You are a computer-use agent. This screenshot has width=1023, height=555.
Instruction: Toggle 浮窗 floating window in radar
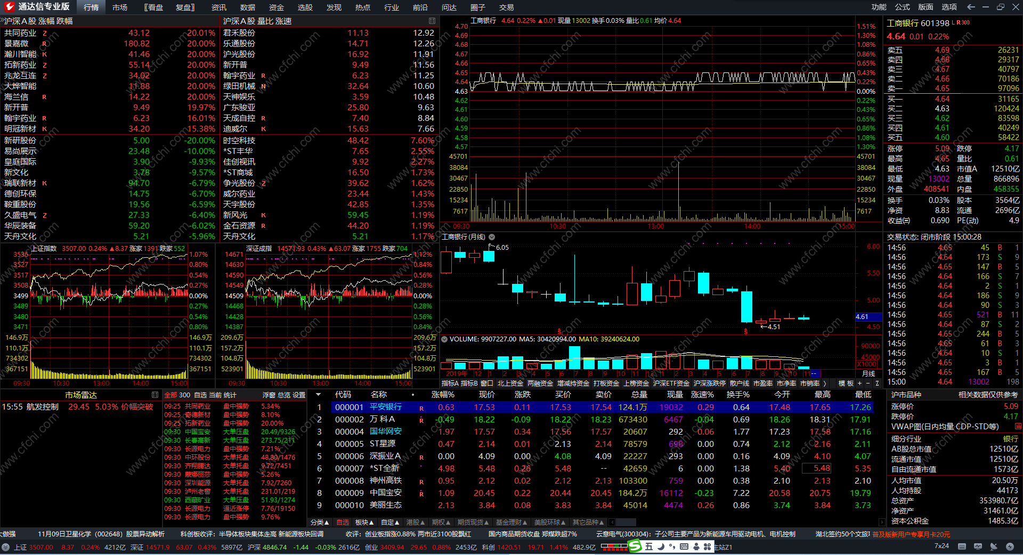(x=269, y=395)
